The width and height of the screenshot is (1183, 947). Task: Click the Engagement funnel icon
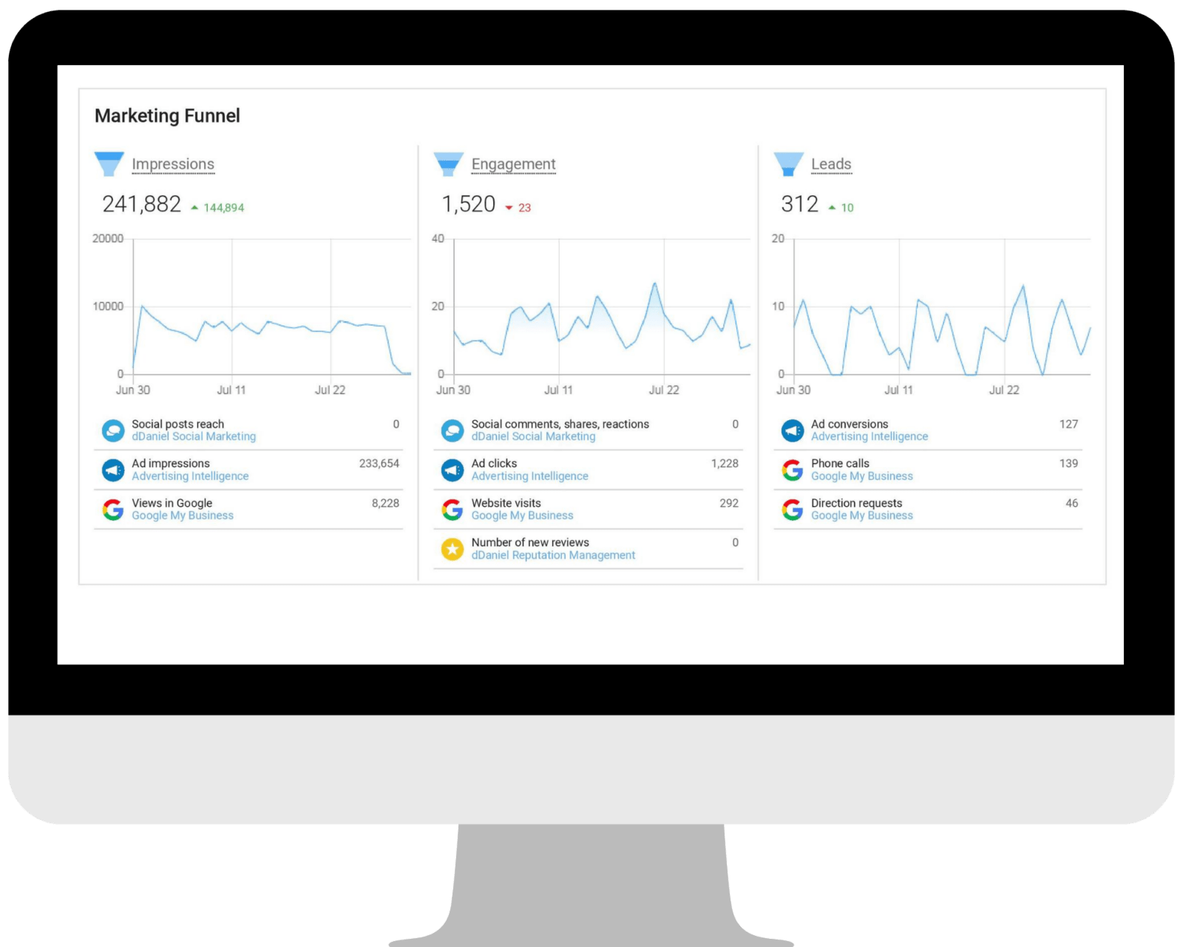[x=448, y=164]
